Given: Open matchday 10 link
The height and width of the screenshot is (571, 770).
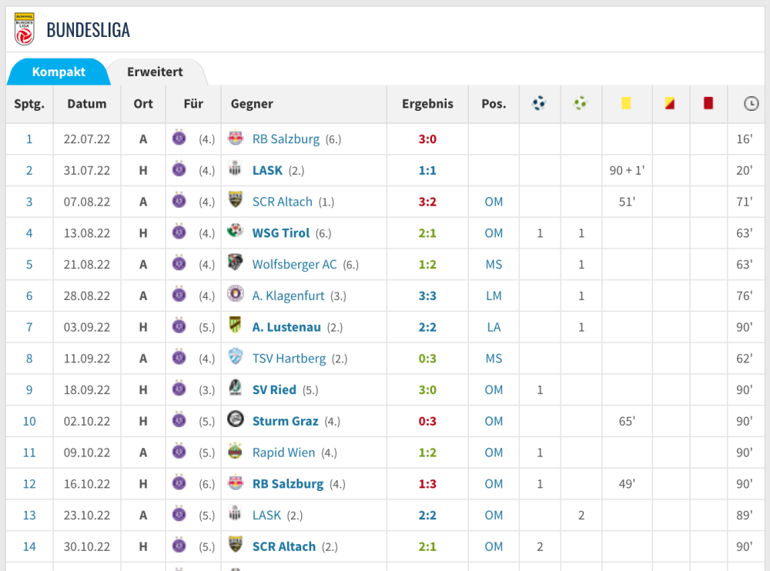Looking at the screenshot, I should click(x=29, y=421).
